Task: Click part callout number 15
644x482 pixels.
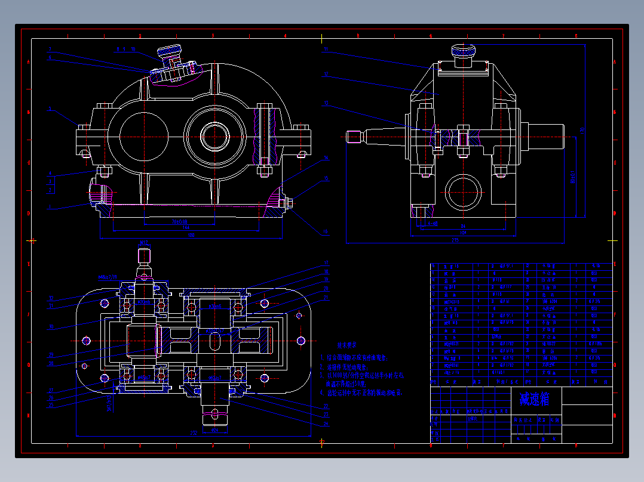Action: 326,178
